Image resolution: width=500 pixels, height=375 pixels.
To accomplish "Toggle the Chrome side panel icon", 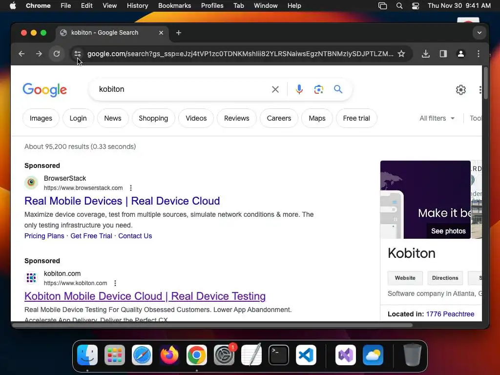I will tap(443, 54).
